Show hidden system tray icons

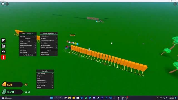pos(157,98)
